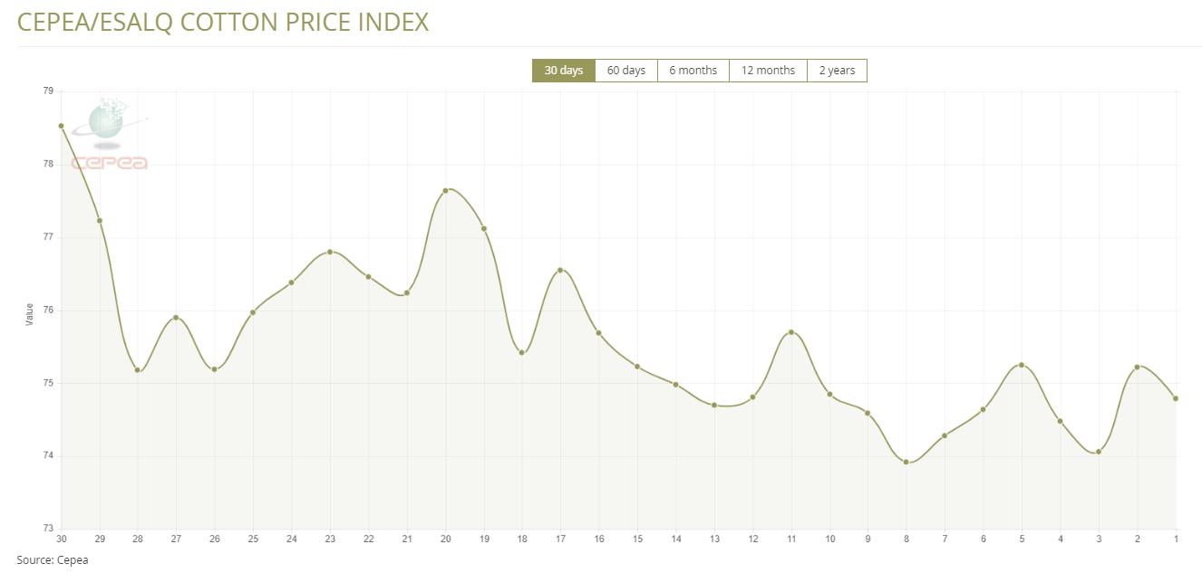Click the data point for day 23
The width and height of the screenshot is (1202, 573).
(x=330, y=252)
